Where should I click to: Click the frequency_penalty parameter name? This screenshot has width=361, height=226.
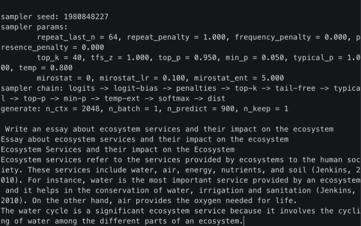coord(272,37)
